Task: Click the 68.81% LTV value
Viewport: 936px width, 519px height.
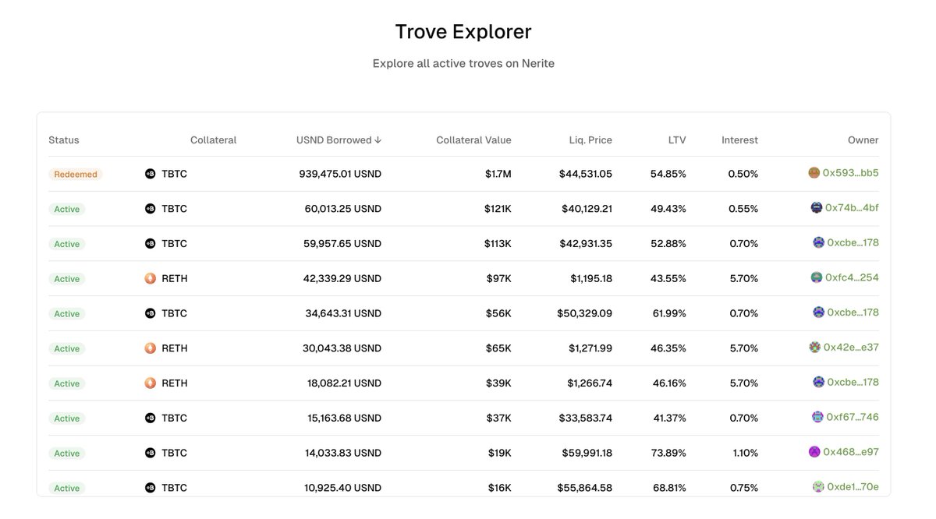Action: click(668, 488)
